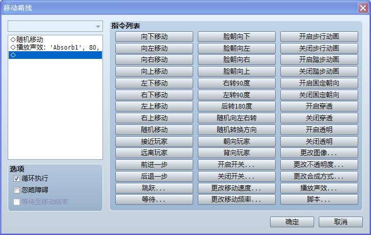Add 脸朝向上 command

click(x=237, y=71)
